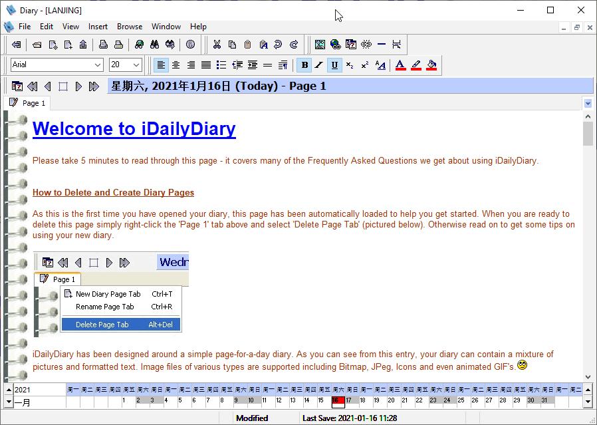Open the page tabs list dropdown arrow
Viewport: 597px width, 425px height.
(588, 103)
